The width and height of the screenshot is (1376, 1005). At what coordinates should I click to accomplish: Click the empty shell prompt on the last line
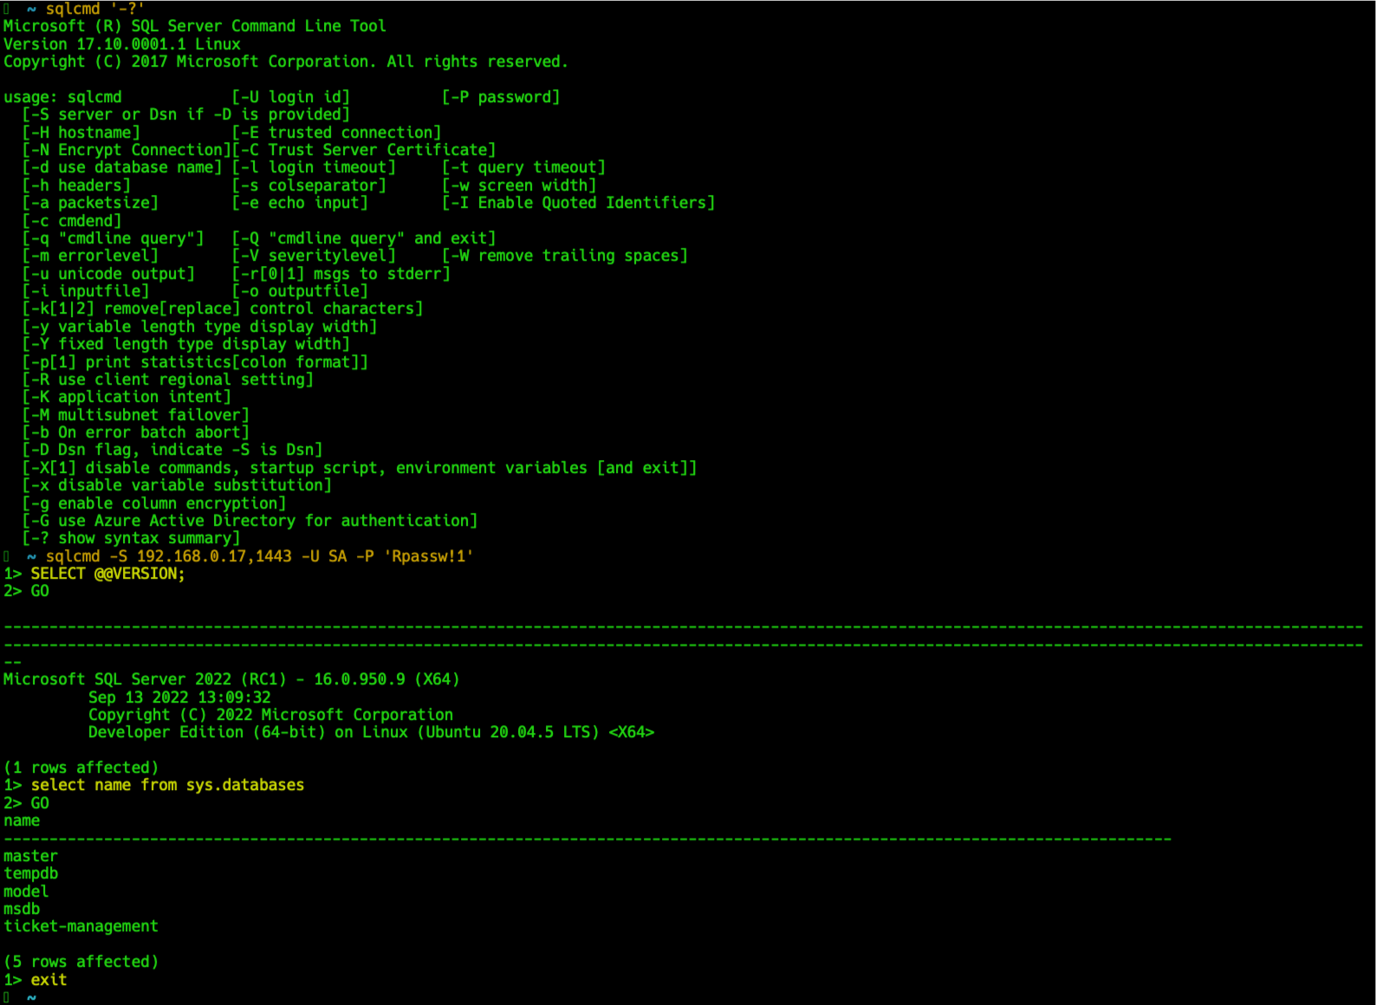[31, 997]
